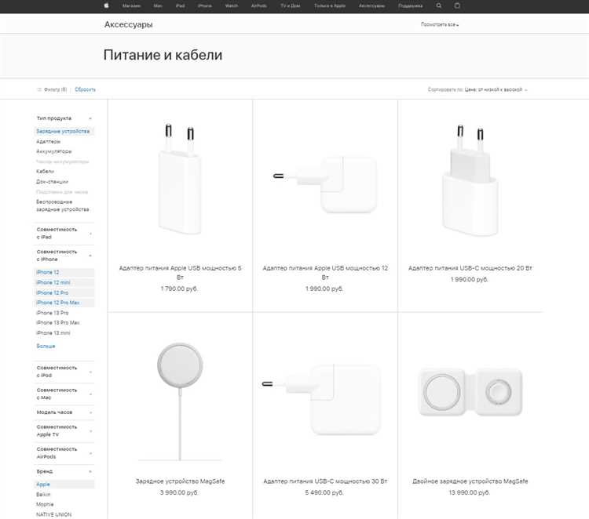Select the iPhone 13 Pro filter
589x519 pixels.
click(x=52, y=313)
